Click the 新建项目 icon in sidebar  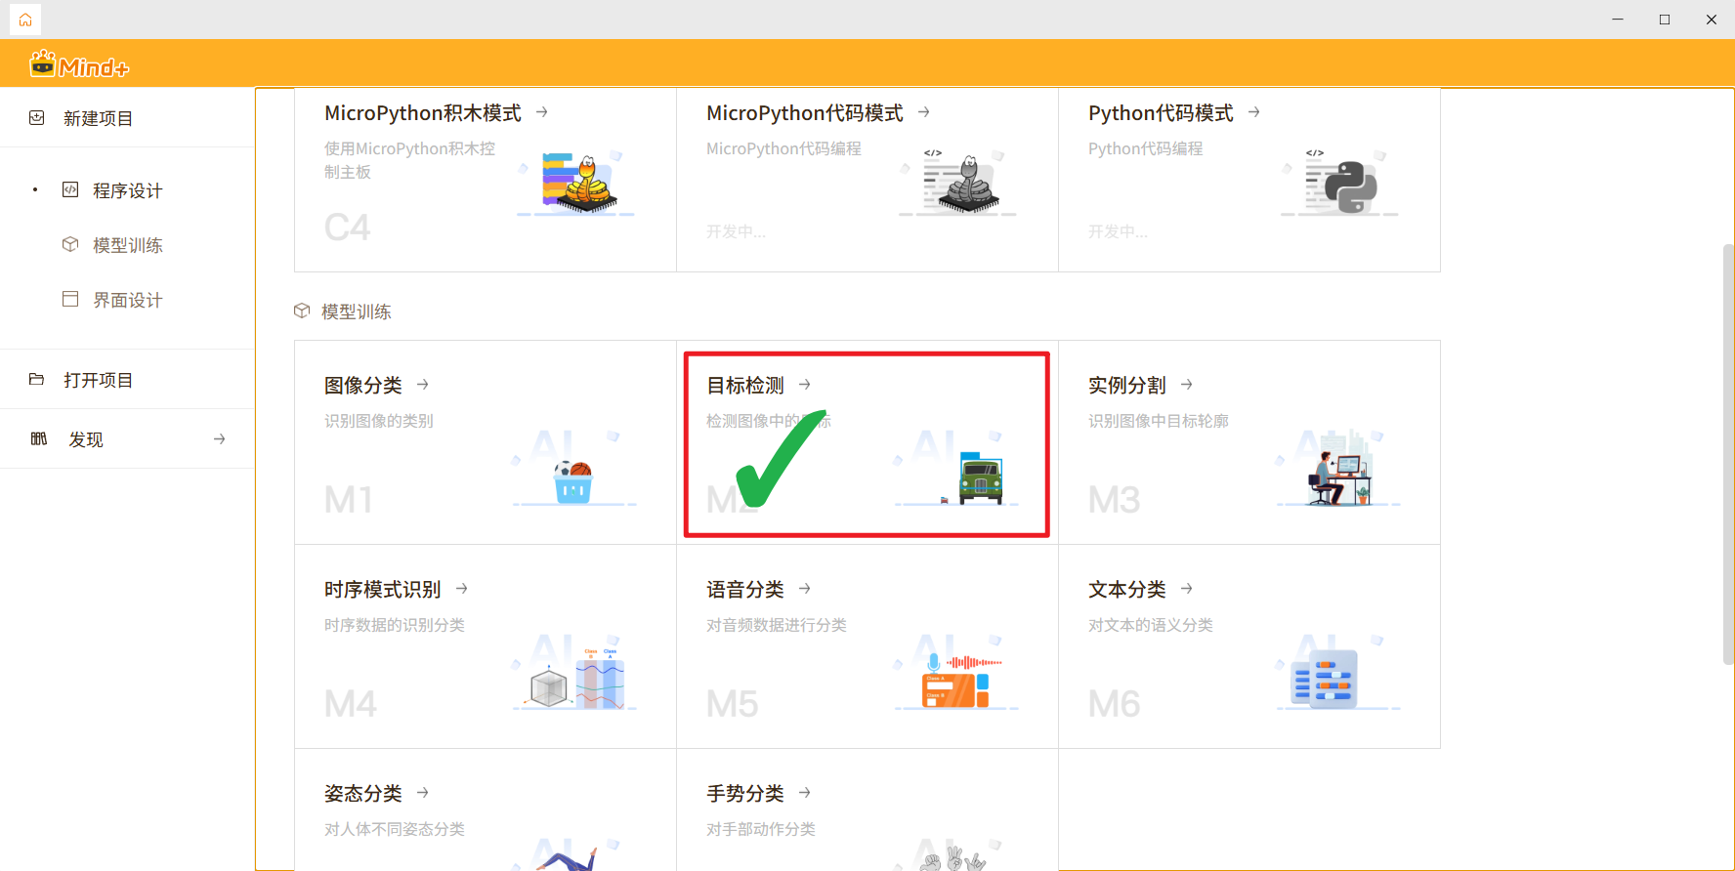tap(37, 118)
